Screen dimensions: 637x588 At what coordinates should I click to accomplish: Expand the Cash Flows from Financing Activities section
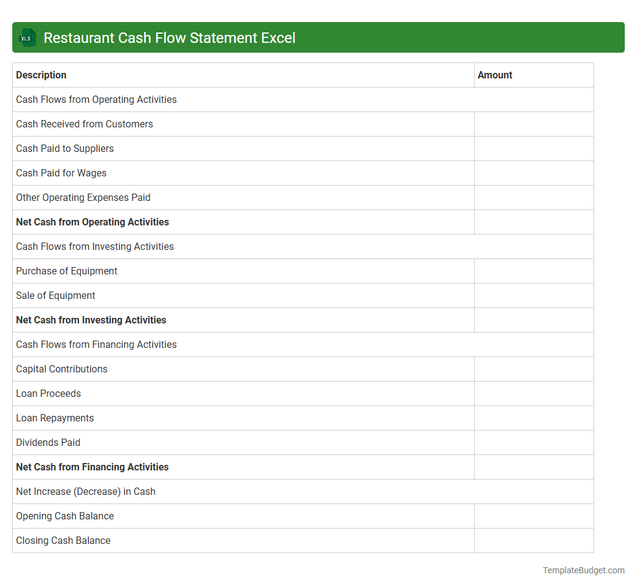pos(96,344)
